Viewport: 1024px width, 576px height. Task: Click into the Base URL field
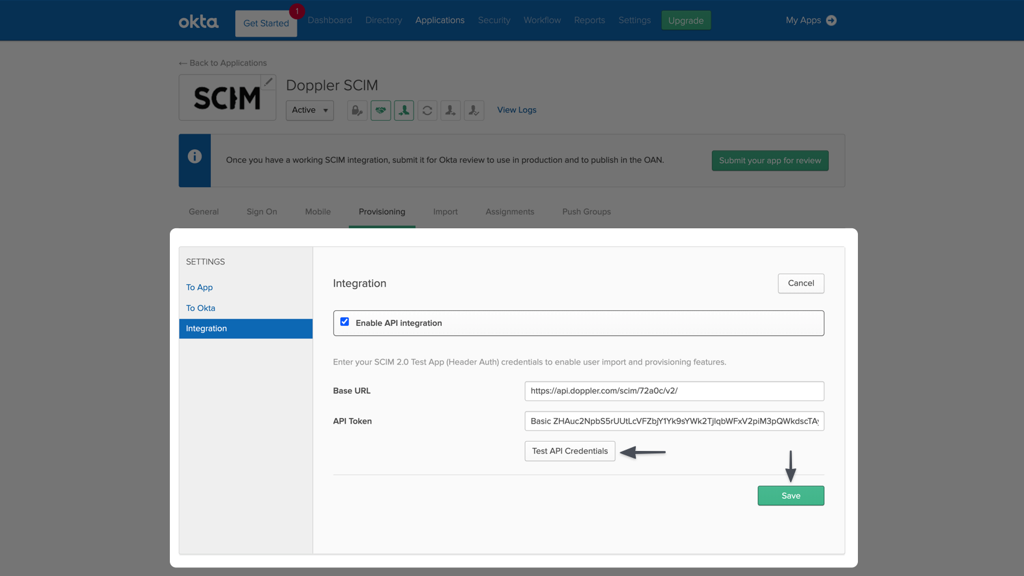(674, 391)
